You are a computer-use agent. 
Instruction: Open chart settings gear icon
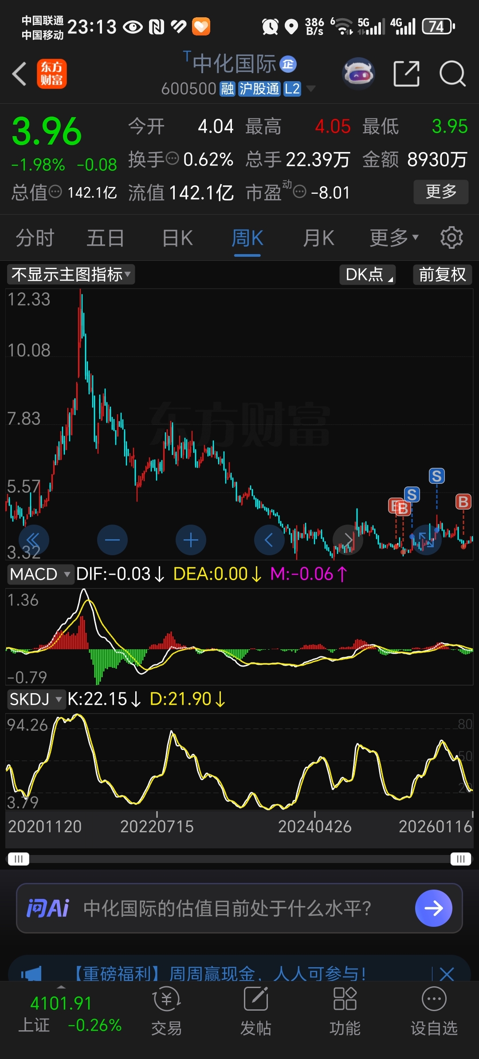click(x=452, y=238)
